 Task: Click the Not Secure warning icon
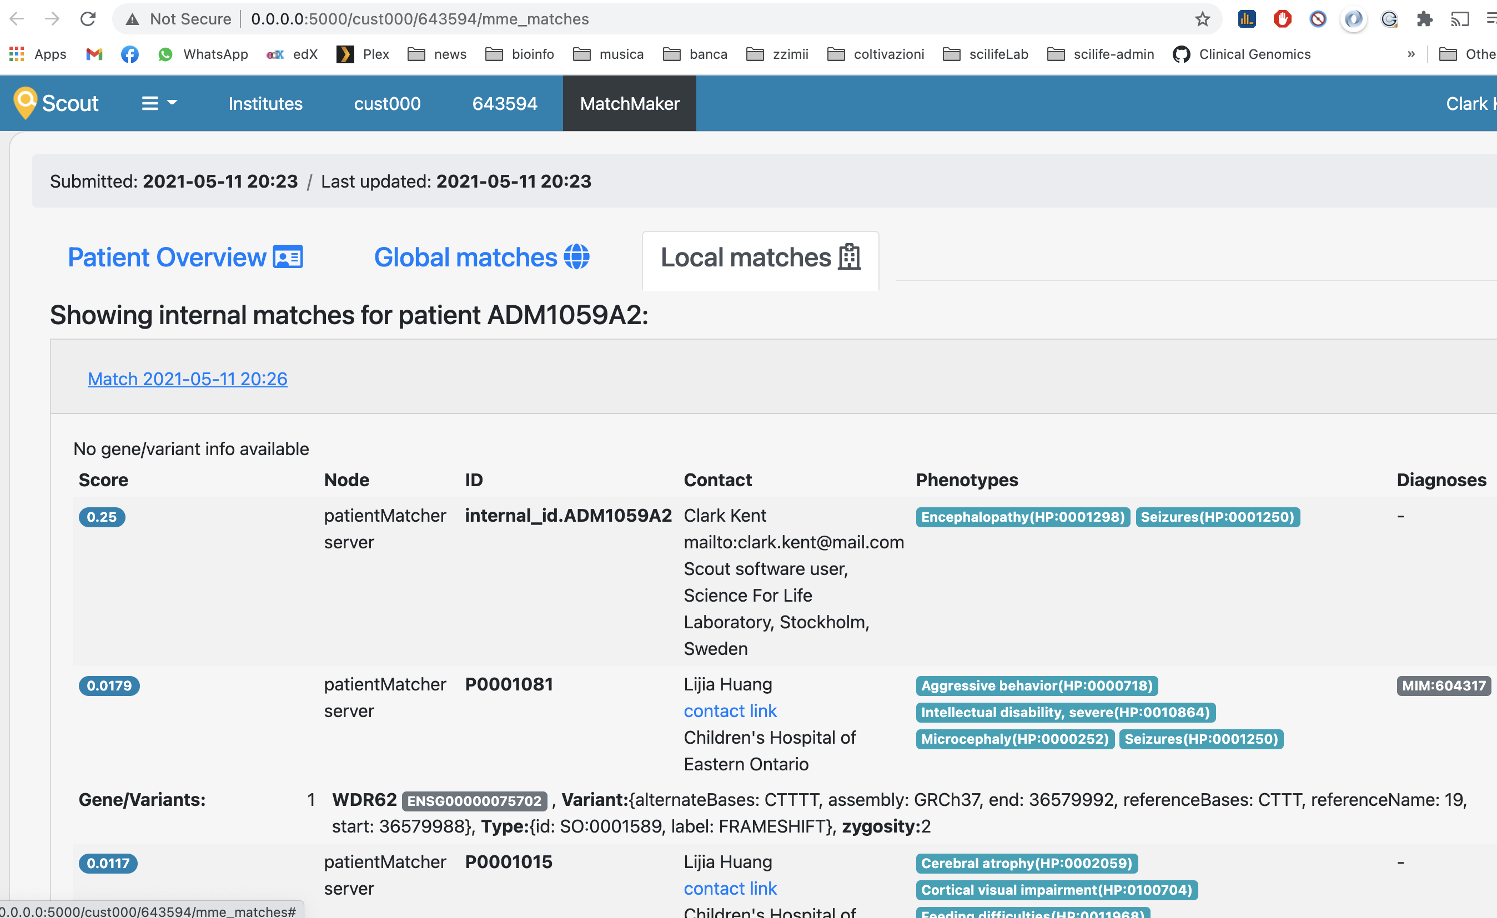(x=132, y=19)
